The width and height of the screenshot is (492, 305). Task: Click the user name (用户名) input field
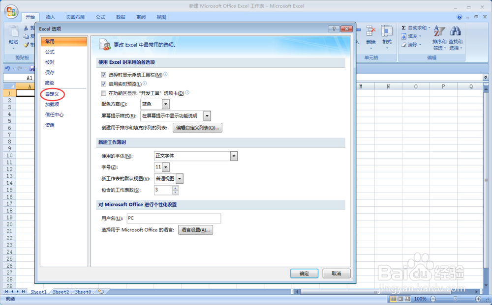coord(174,218)
